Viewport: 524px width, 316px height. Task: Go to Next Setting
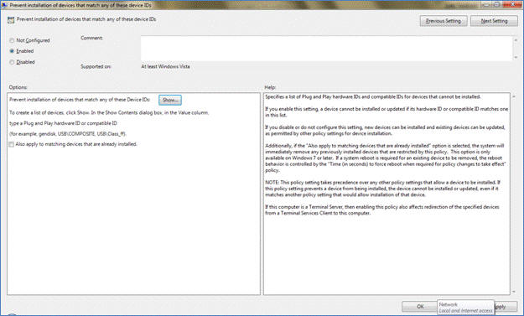[x=494, y=21]
